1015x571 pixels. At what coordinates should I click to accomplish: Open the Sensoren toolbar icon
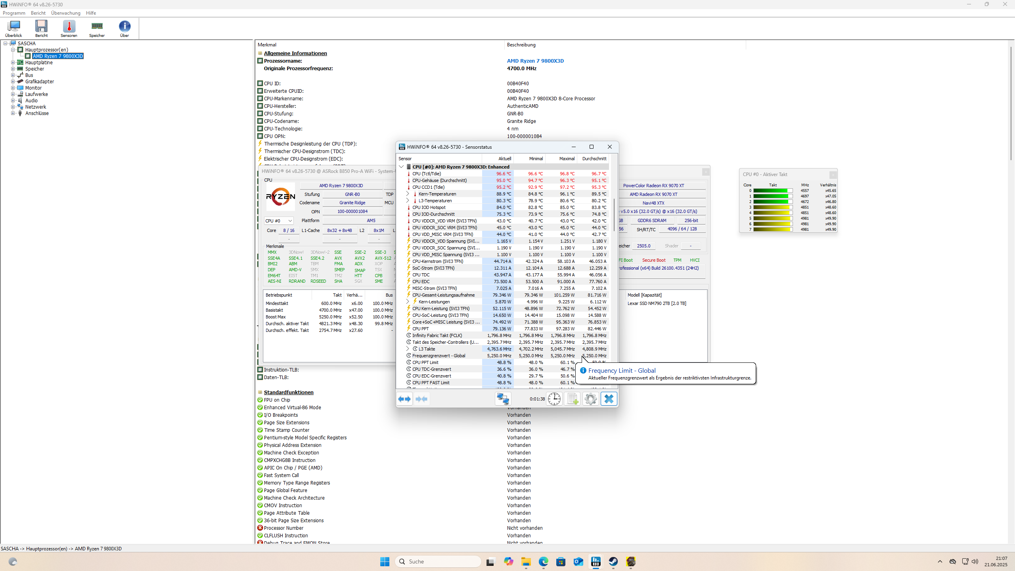(69, 28)
